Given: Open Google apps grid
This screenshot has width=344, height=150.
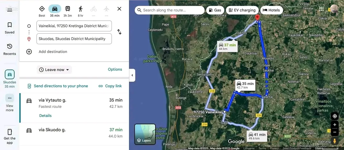Looking at the screenshot, I should [x=321, y=9].
